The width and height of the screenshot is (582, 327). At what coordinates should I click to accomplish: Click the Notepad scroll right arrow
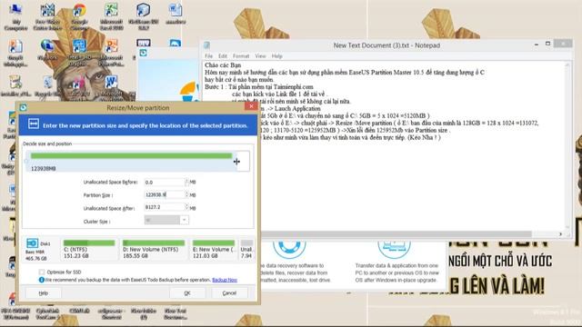pyautogui.click(x=560, y=234)
